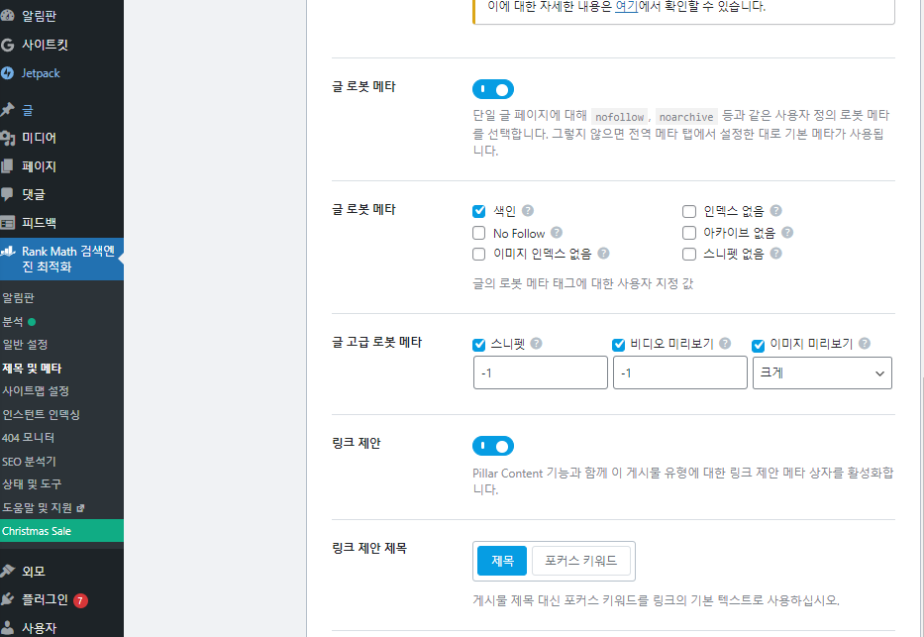Click the 스니펫 -1 input field
This screenshot has width=924, height=637.
click(540, 372)
